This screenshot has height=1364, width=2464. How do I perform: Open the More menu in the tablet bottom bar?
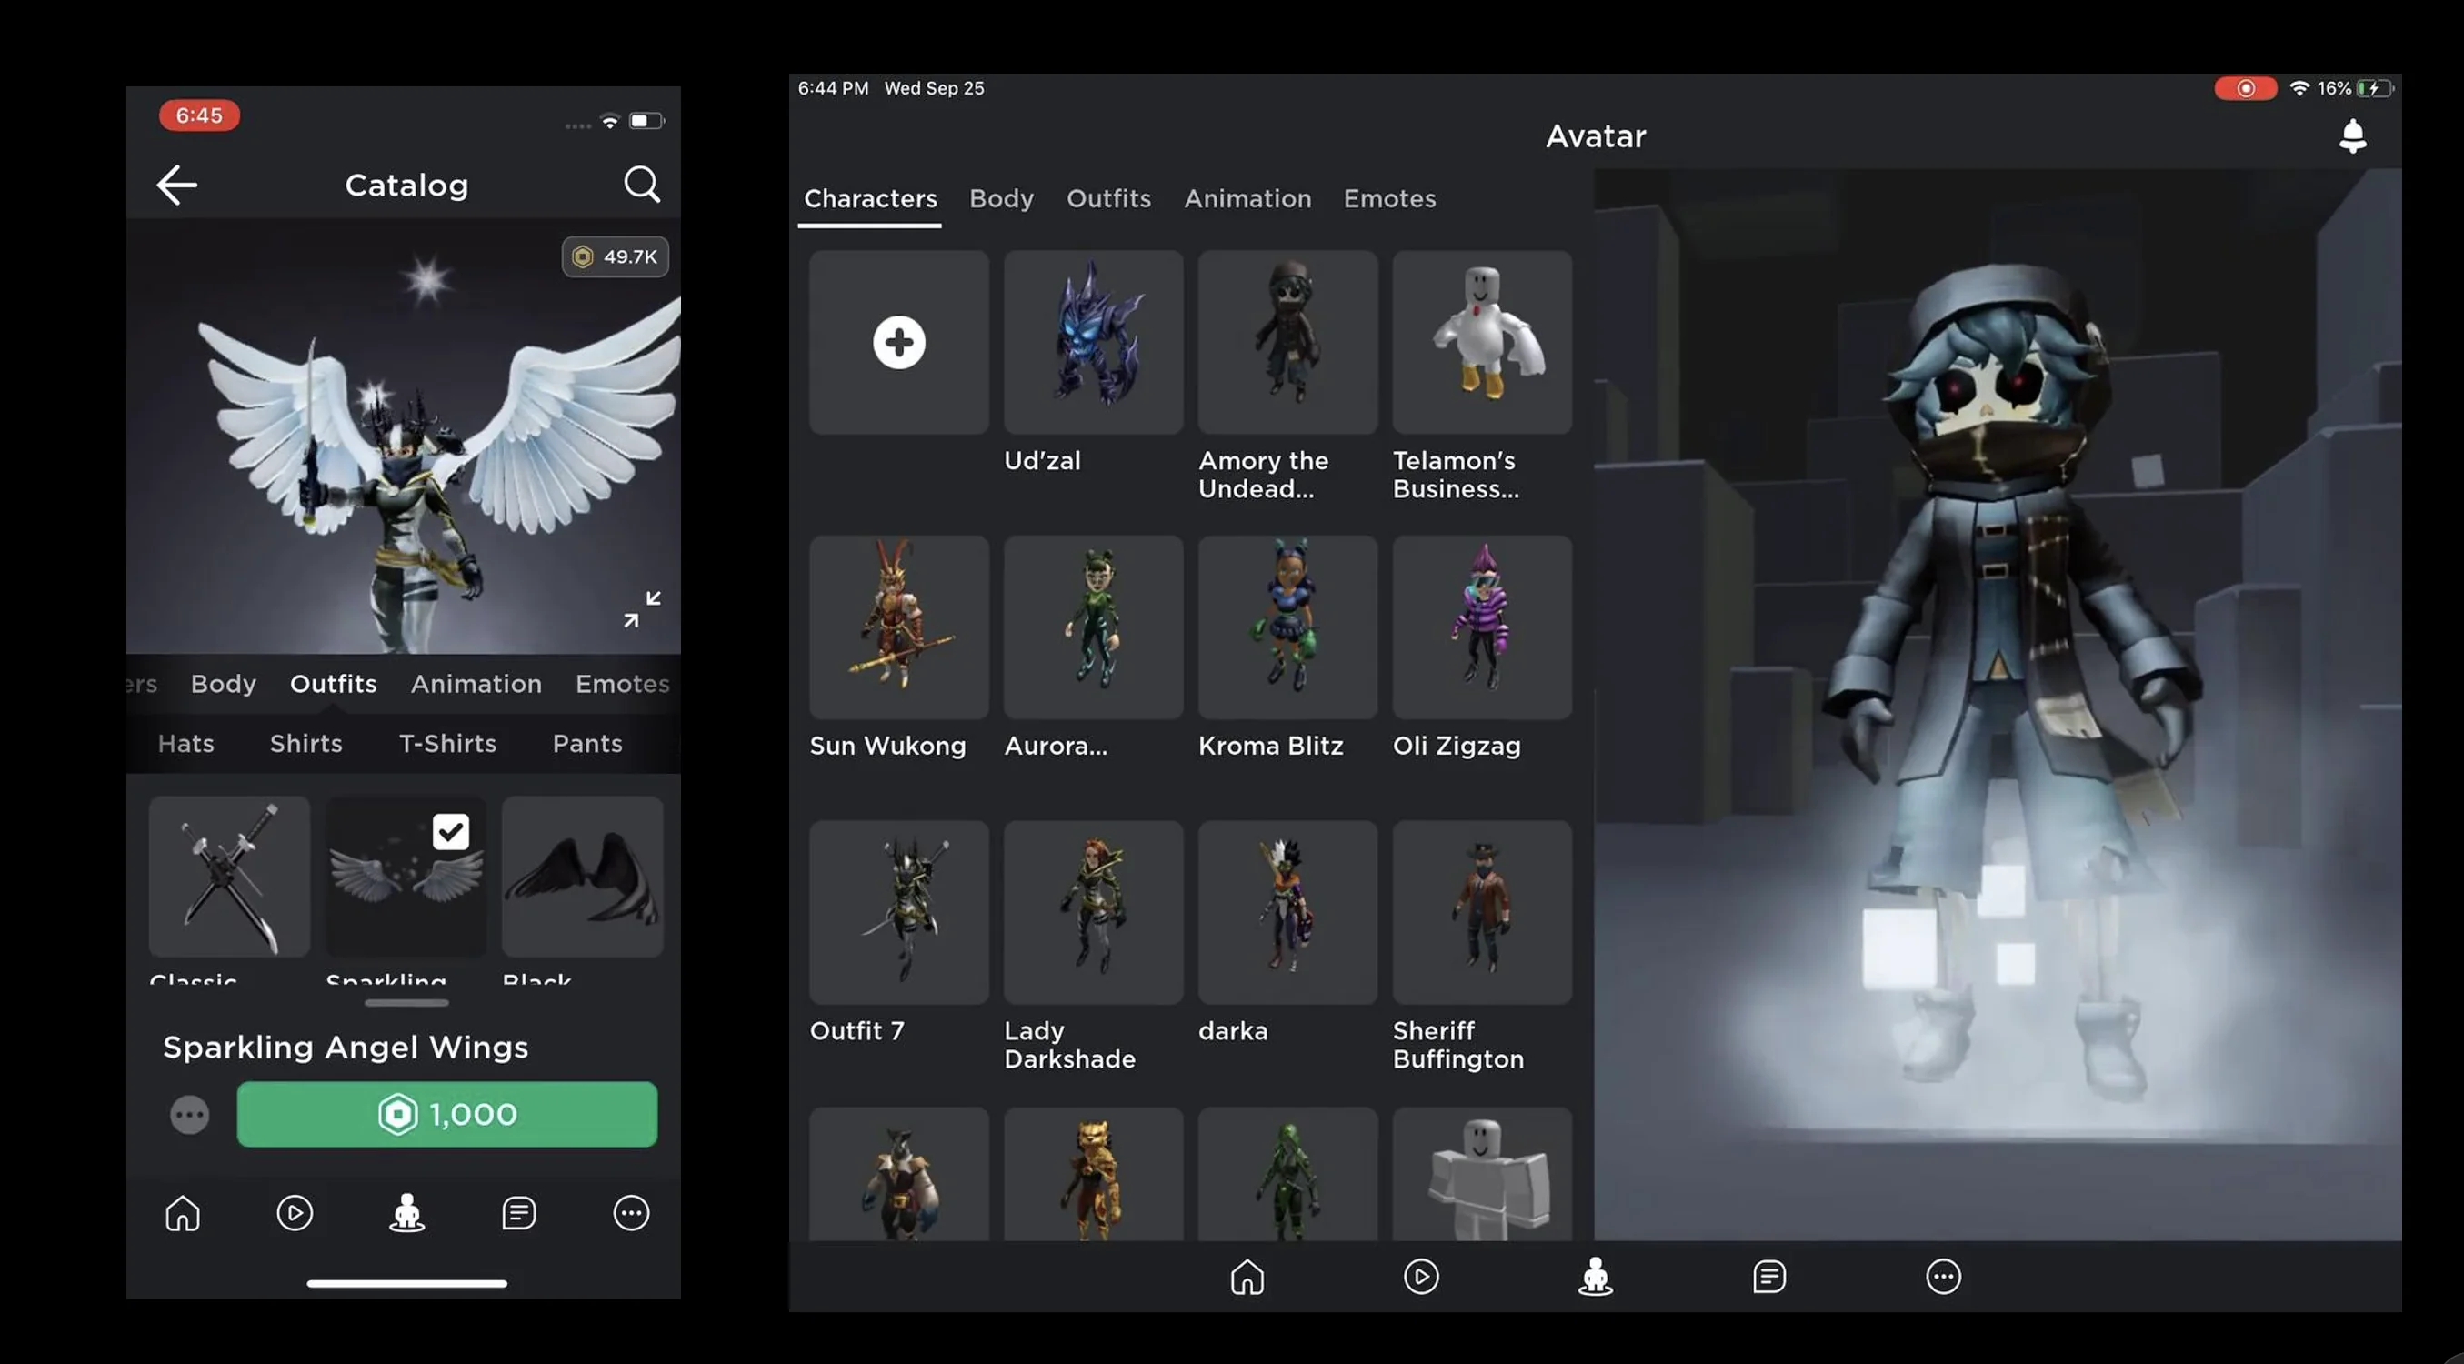point(1943,1276)
